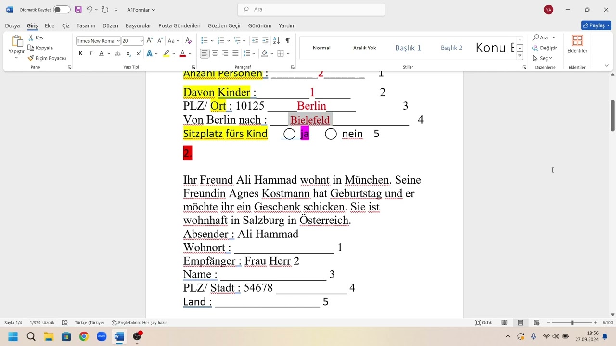Apply subscript formatting
Viewport: 616px width, 346px height.
click(x=128, y=54)
